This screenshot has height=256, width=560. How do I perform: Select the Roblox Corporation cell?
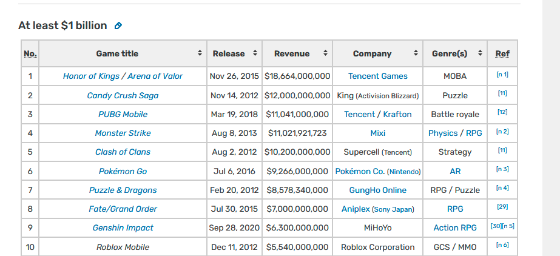[x=378, y=247]
